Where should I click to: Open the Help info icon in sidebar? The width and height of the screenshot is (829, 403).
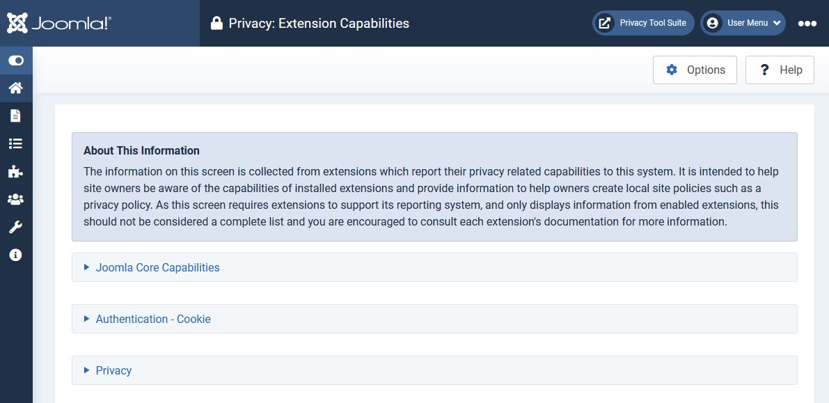[x=15, y=255]
